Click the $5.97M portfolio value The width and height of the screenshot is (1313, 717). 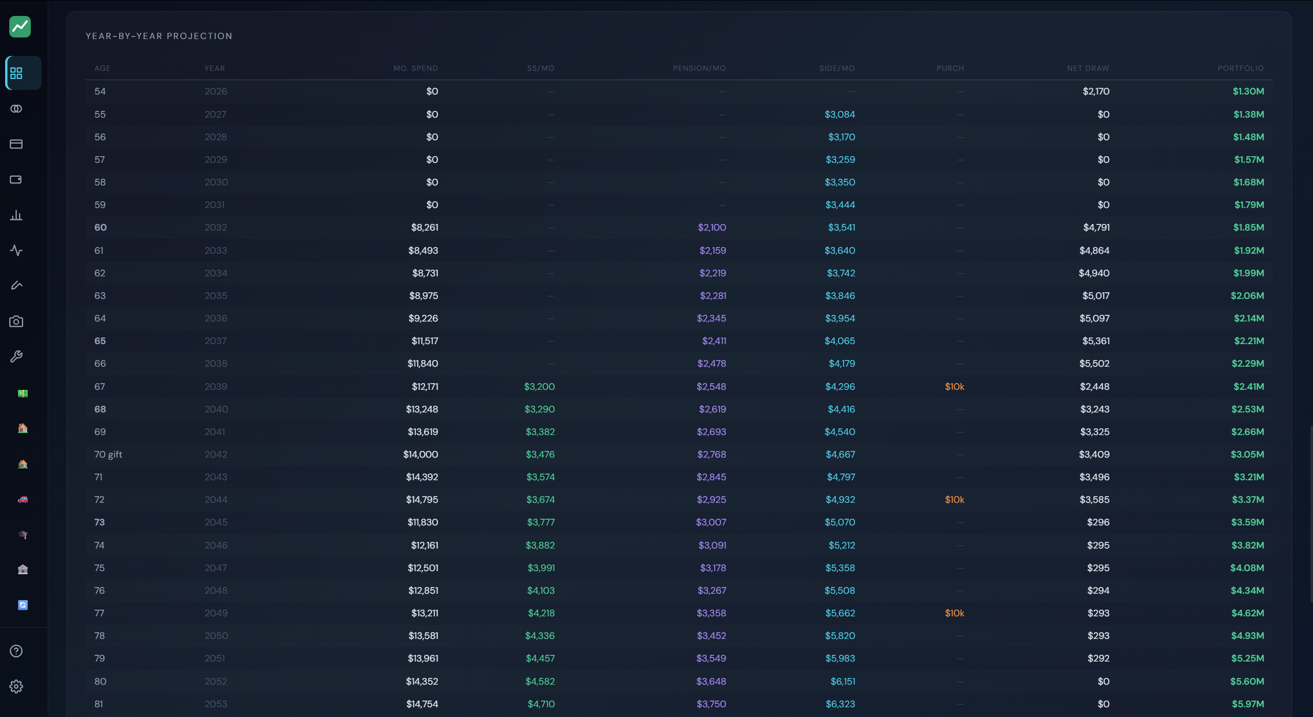(x=1248, y=704)
